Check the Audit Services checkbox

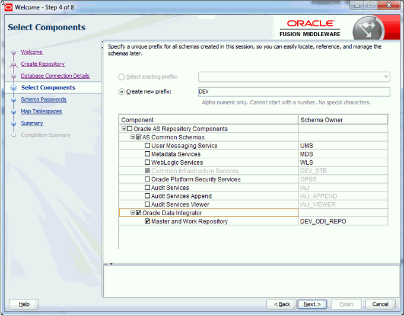(x=147, y=187)
